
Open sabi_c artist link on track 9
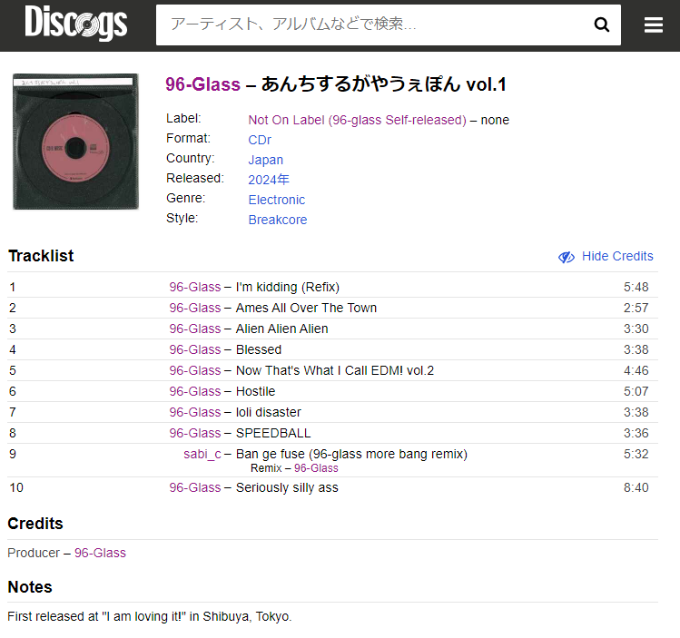[202, 454]
